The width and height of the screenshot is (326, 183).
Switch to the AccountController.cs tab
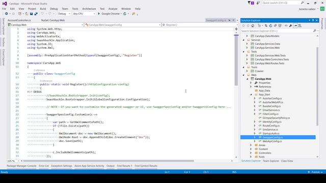click(x=19, y=20)
